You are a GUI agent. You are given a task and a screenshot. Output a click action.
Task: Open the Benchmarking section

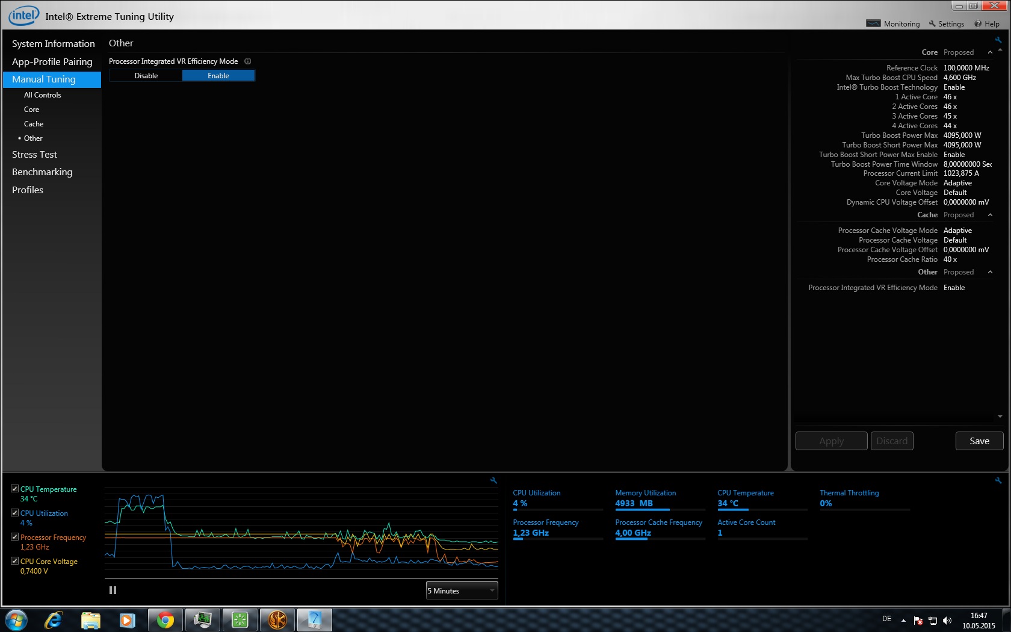[42, 172]
